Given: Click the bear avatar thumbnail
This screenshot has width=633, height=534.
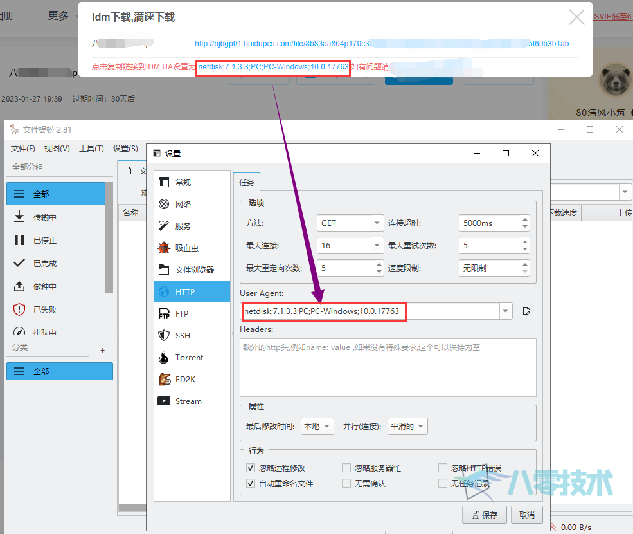Looking at the screenshot, I should 615,79.
